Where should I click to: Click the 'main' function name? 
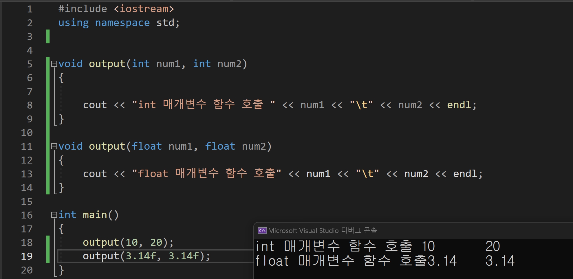tap(95, 215)
